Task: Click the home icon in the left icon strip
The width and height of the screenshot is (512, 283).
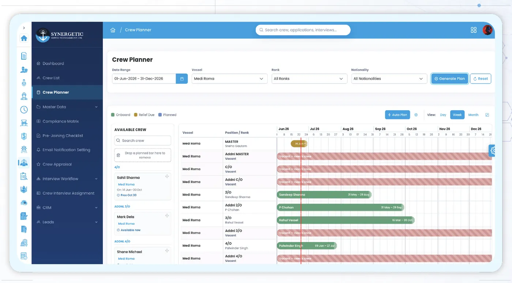Action: tap(24, 38)
